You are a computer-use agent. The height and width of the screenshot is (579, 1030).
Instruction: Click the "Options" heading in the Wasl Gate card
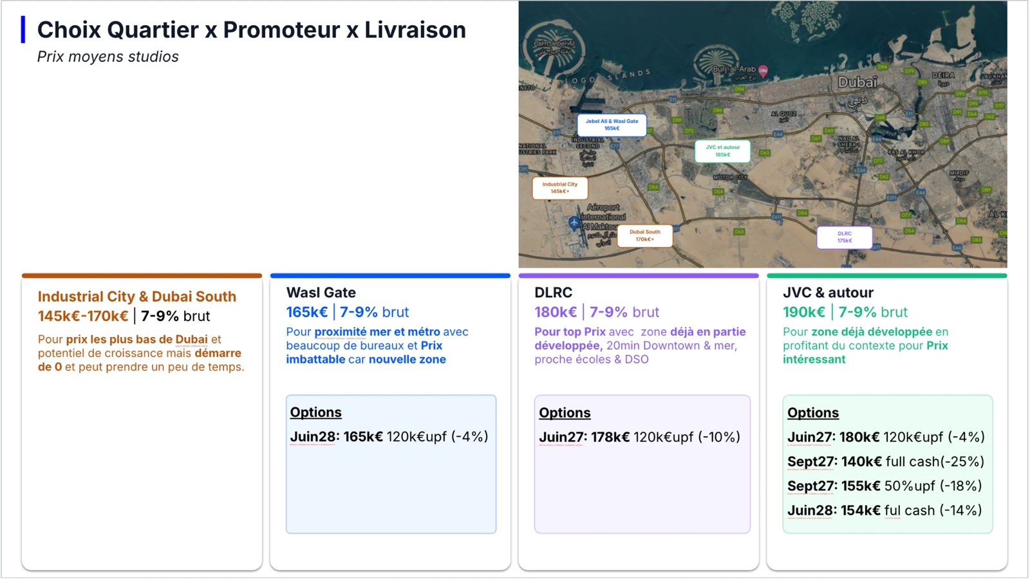(316, 412)
